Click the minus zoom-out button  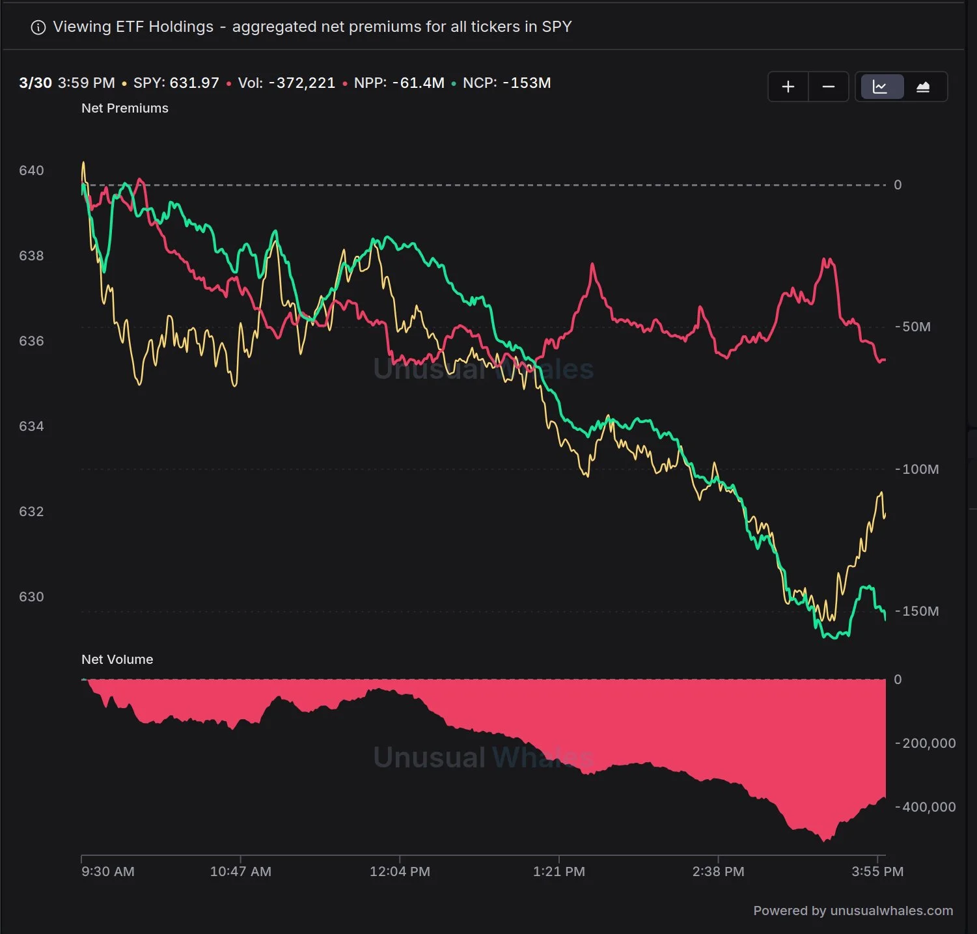point(829,87)
